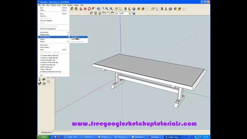
Task: Open the Layer0 layer dropdown
Action: [123, 13]
